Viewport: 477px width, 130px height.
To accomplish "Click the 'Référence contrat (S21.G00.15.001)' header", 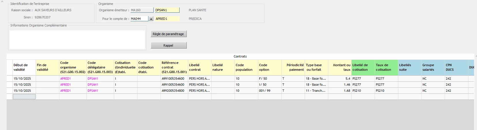I will point(174,68).
